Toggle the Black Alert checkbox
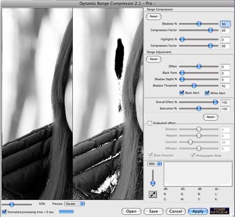 (182, 92)
